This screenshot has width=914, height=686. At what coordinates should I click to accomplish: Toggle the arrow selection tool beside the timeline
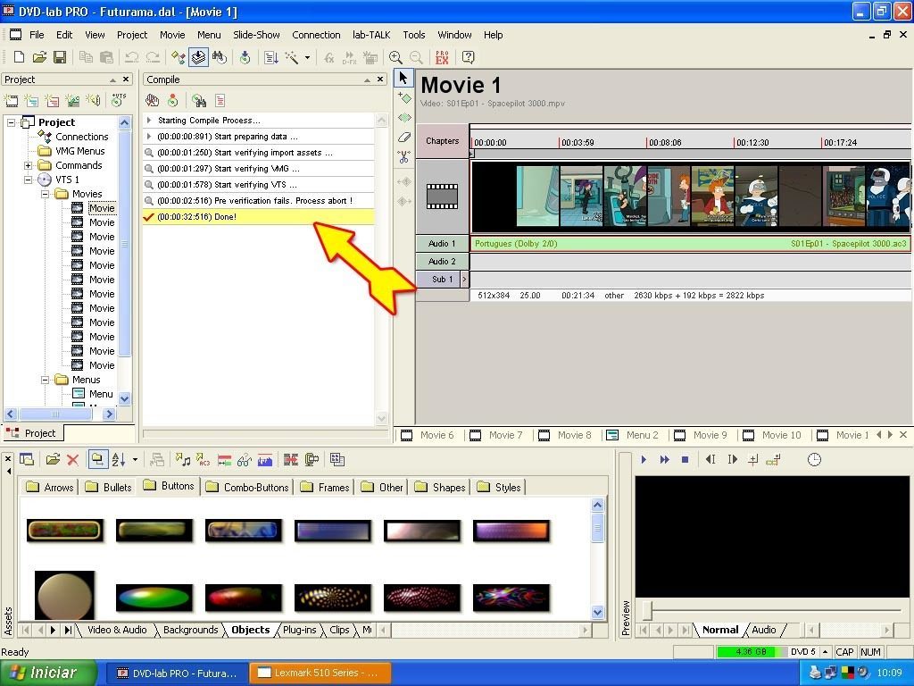[403, 78]
